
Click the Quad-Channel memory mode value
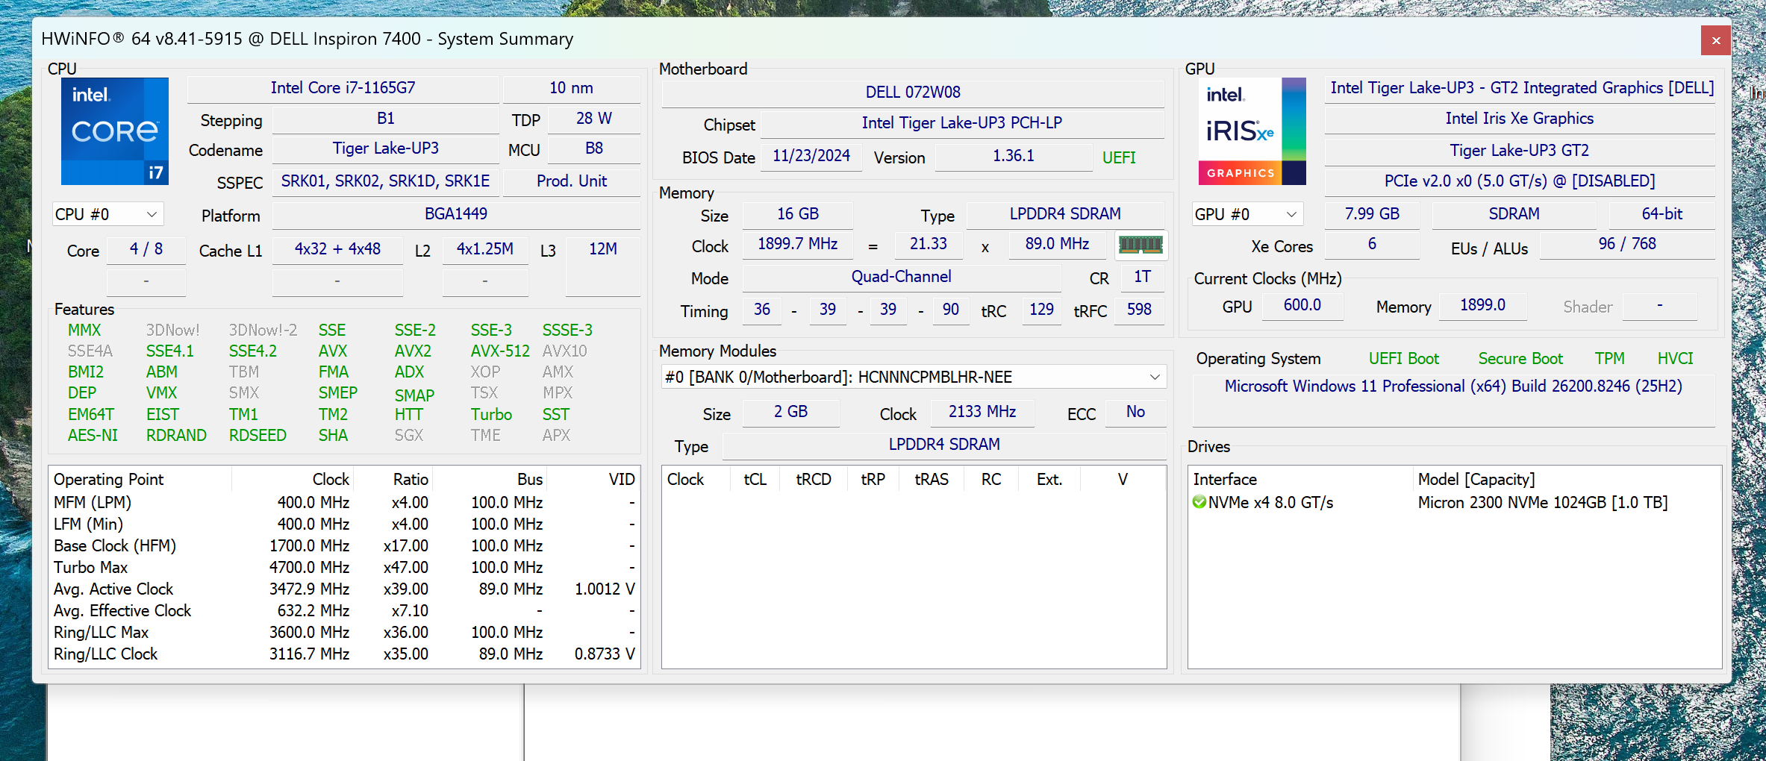coord(902,277)
